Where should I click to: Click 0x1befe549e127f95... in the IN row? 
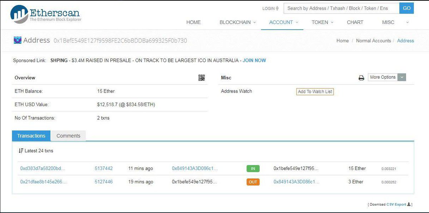296,168
